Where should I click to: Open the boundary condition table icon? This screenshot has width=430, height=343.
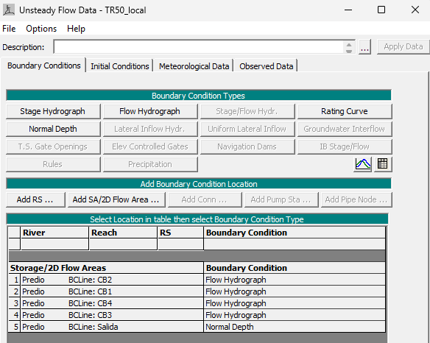[383, 164]
